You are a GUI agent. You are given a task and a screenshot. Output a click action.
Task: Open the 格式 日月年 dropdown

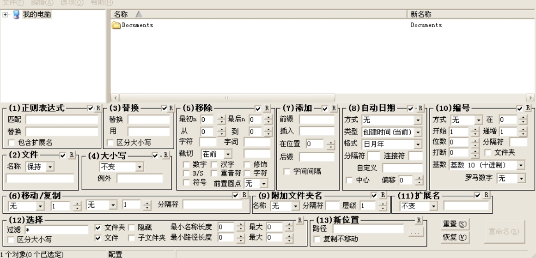pos(418,144)
